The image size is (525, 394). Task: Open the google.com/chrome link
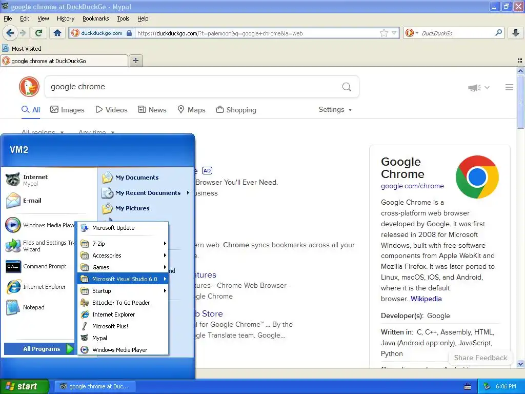click(x=412, y=186)
